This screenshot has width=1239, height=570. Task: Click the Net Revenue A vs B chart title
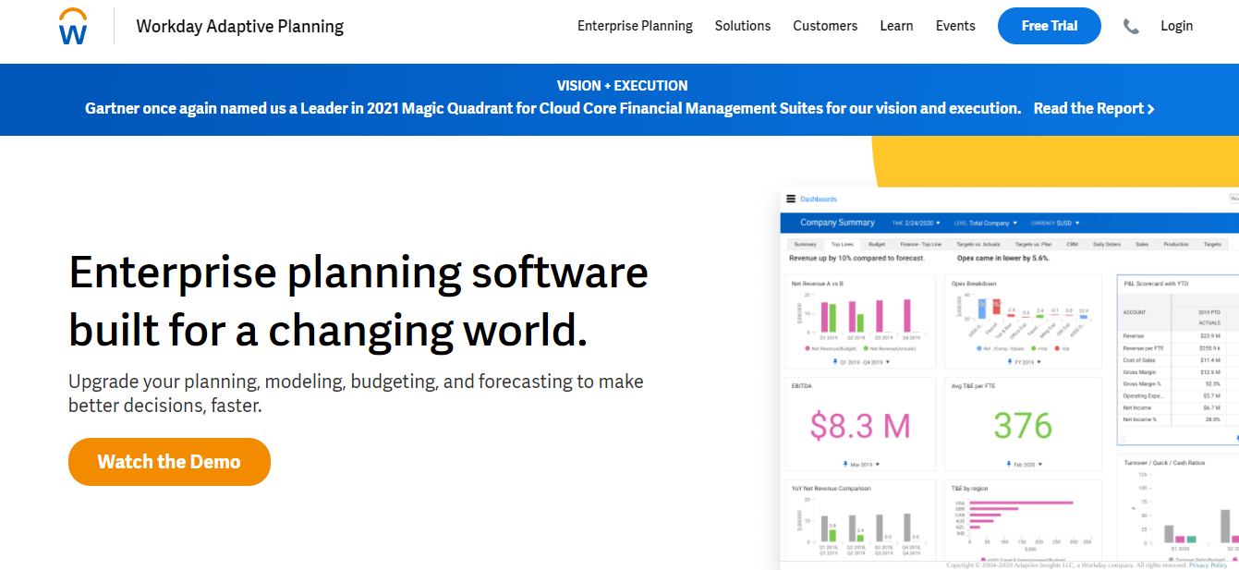coord(817,284)
